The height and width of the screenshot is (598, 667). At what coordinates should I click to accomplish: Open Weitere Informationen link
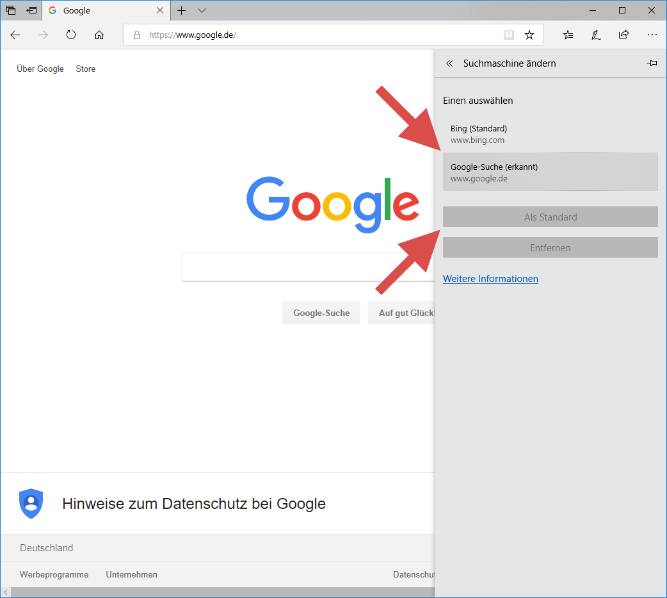click(490, 279)
